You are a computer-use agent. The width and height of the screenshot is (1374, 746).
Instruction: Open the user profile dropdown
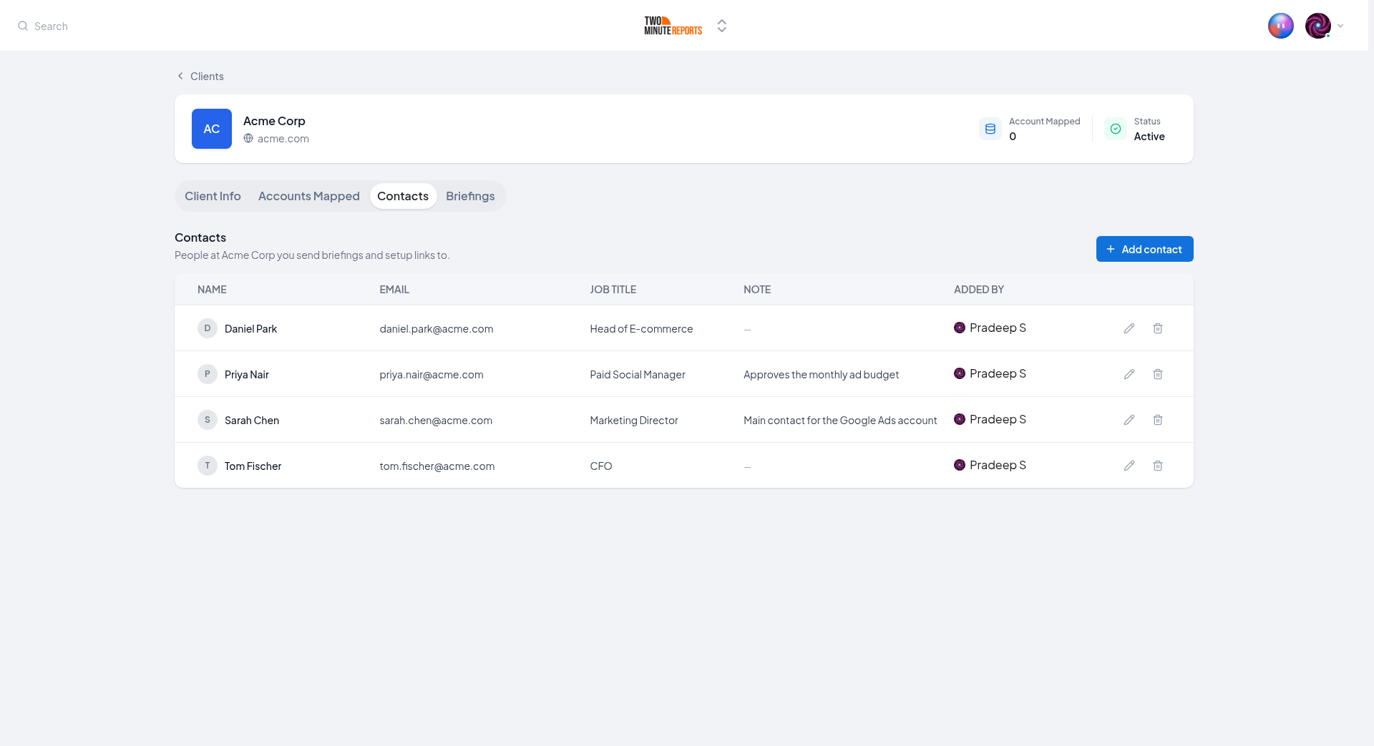click(x=1325, y=26)
